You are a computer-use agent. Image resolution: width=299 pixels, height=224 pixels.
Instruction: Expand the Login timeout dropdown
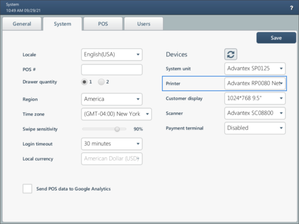[x=112, y=144]
